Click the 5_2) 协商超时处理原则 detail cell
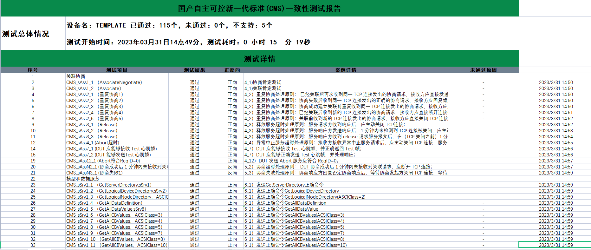This screenshot has width=591, height=250. tap(346, 167)
